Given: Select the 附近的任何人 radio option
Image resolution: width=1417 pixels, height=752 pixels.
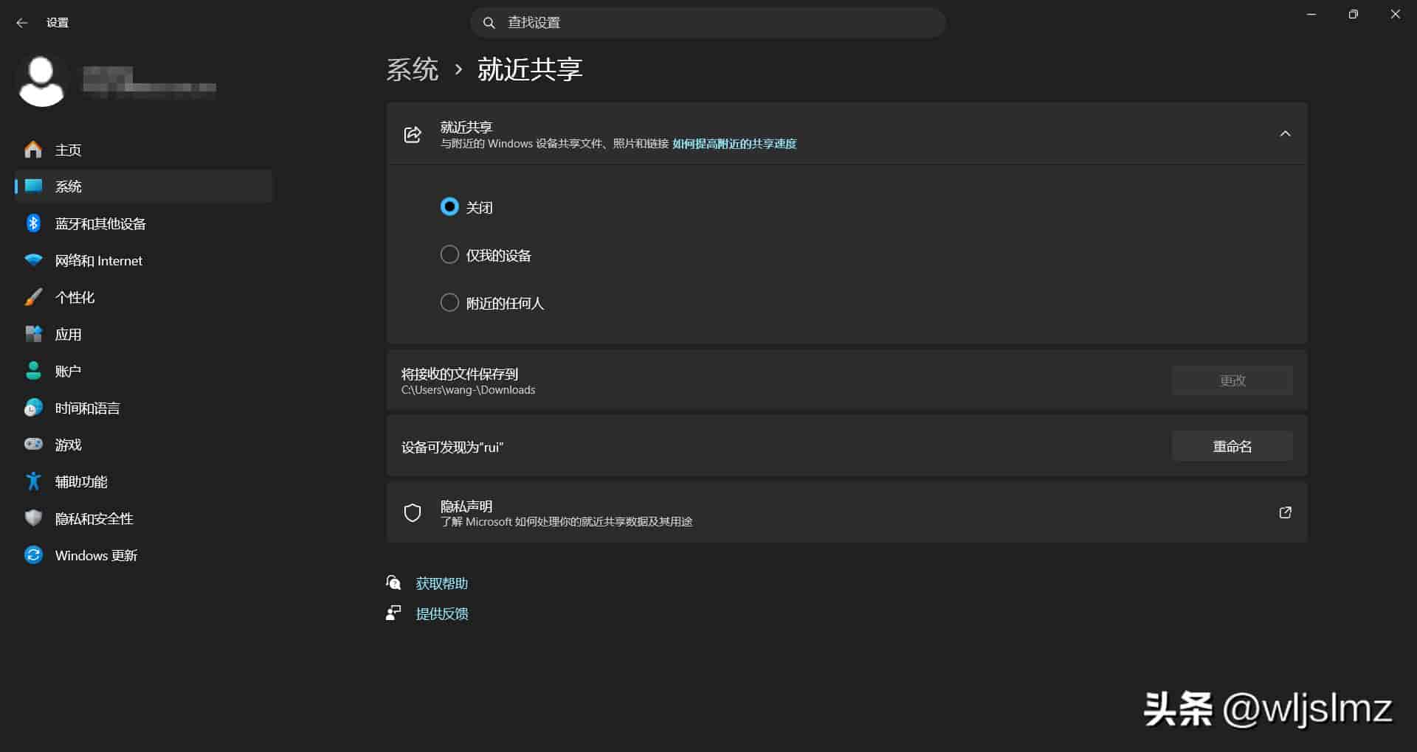Looking at the screenshot, I should coord(449,303).
